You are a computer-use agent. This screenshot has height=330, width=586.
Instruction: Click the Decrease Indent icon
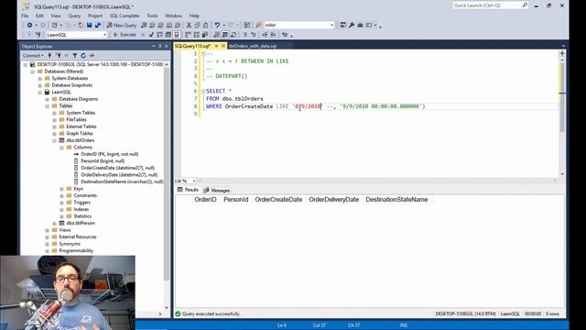[265, 35]
